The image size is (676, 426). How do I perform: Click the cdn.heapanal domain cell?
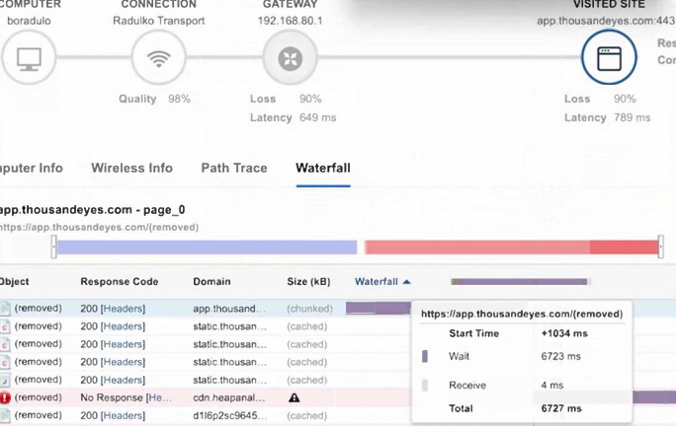coord(229,397)
